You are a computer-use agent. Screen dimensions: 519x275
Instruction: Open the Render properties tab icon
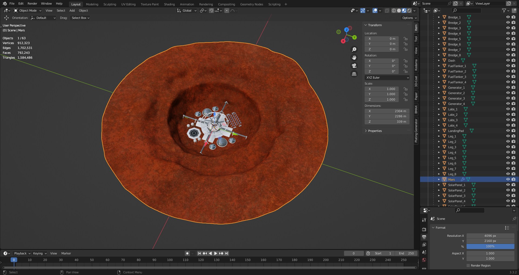pyautogui.click(x=424, y=229)
